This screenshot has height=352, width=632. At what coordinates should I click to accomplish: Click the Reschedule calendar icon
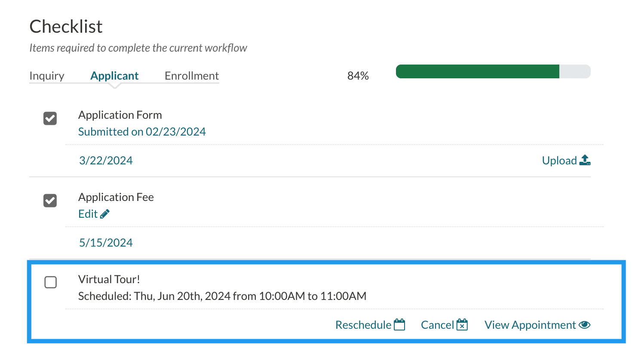(399, 325)
